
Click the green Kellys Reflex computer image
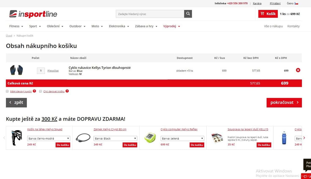150,137
